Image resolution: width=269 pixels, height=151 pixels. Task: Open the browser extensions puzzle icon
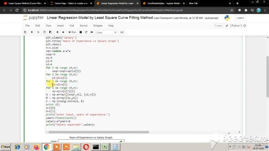point(246,10)
